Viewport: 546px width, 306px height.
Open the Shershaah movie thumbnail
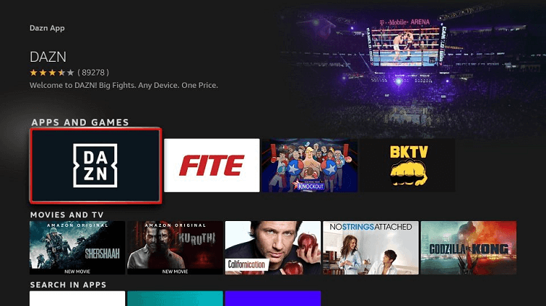click(x=77, y=248)
